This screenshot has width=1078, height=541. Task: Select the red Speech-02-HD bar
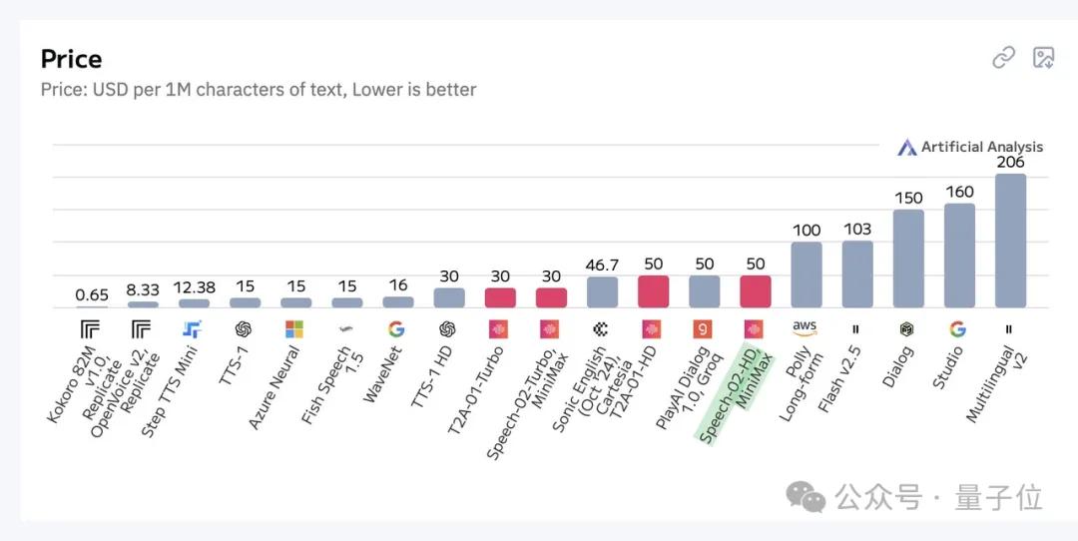(x=755, y=291)
